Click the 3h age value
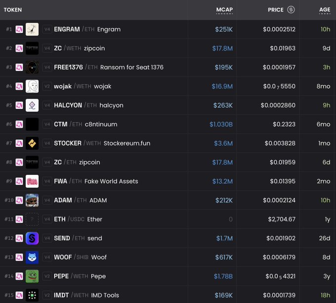This screenshot has width=336, height=303. 327,67
